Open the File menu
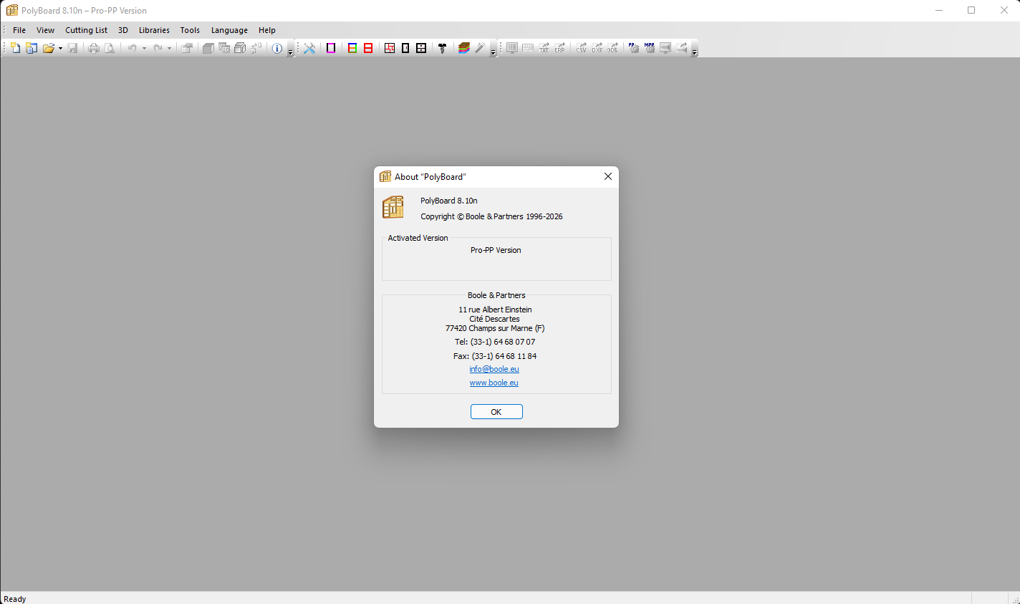Screen dimensions: 1020x604 click(19, 30)
